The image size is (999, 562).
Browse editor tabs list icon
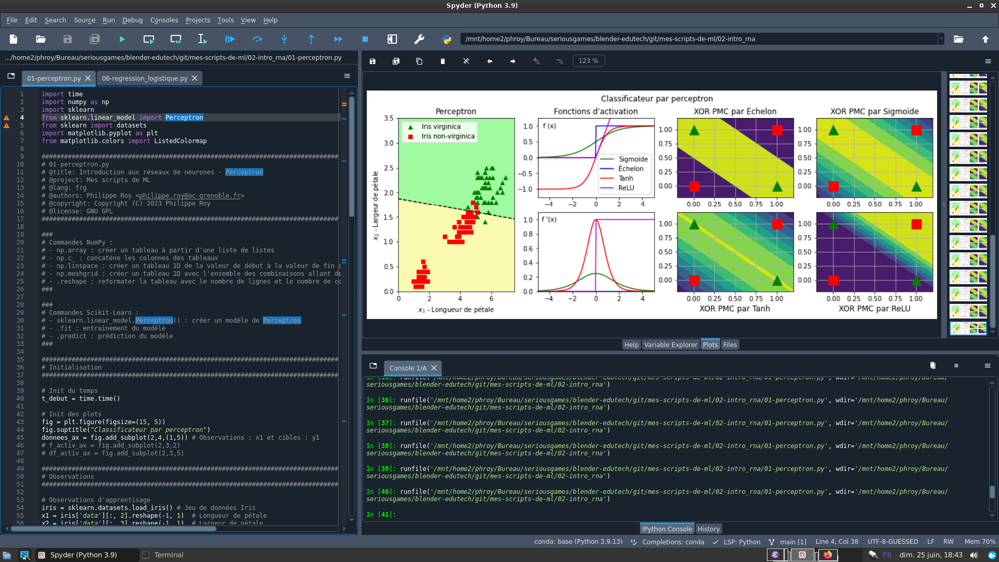pyautogui.click(x=11, y=76)
